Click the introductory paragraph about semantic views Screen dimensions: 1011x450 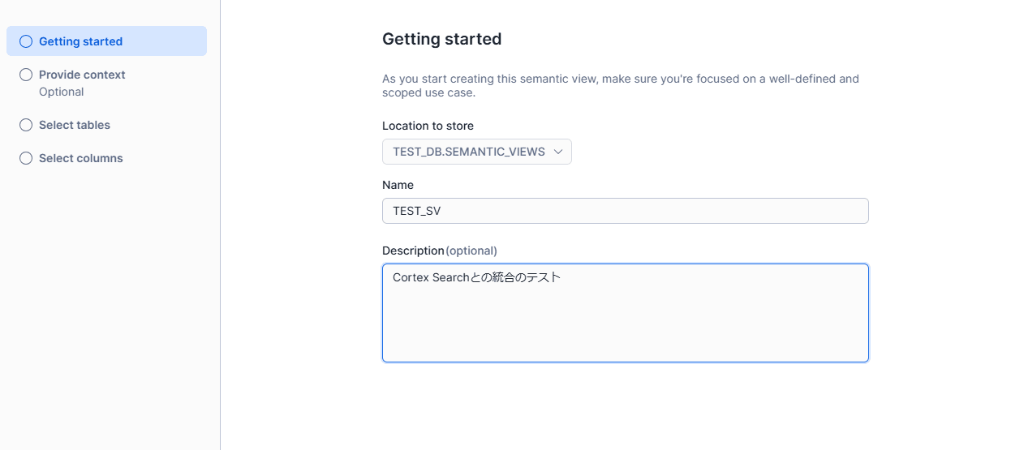coord(620,85)
